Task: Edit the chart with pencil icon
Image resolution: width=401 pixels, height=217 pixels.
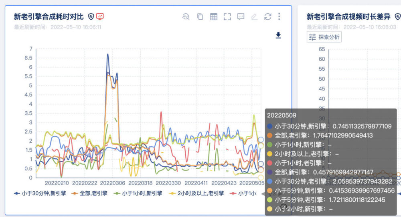Action: tap(254, 17)
